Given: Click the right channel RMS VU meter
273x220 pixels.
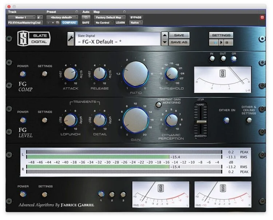Looking at the screenshot, I should click(x=223, y=194).
